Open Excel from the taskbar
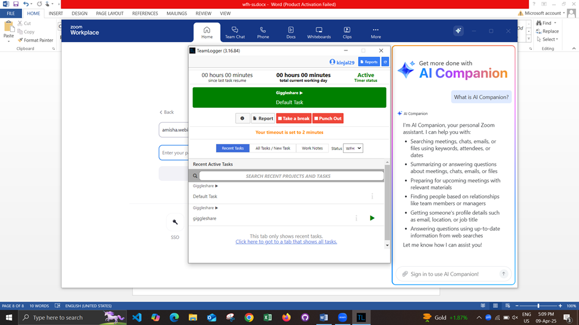Viewport: 579px width, 325px height. (268, 317)
